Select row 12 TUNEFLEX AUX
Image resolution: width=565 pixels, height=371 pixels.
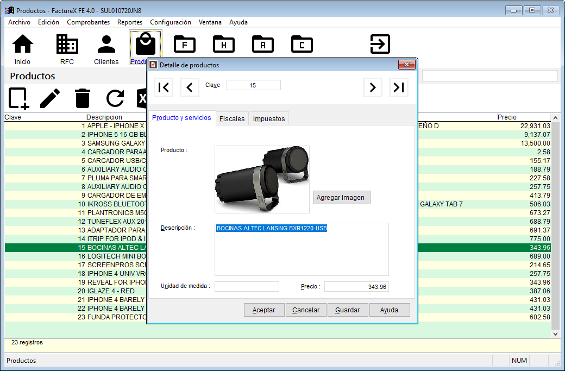278,221
